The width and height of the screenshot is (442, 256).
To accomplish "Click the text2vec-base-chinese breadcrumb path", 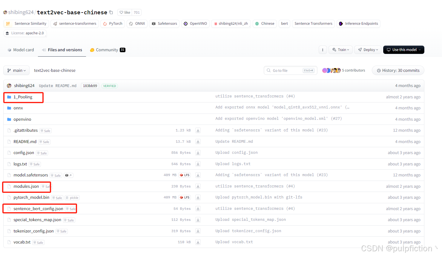I will click(55, 70).
